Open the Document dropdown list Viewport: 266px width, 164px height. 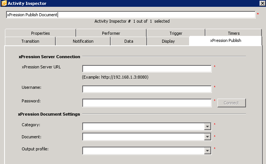click(x=207, y=137)
